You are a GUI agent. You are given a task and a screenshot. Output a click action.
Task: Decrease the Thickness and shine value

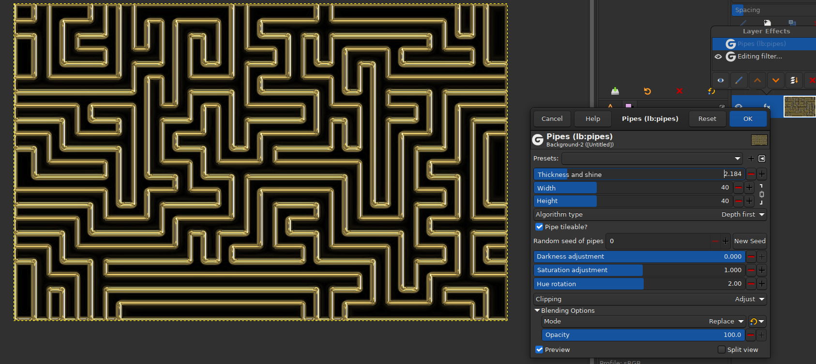[751, 174]
